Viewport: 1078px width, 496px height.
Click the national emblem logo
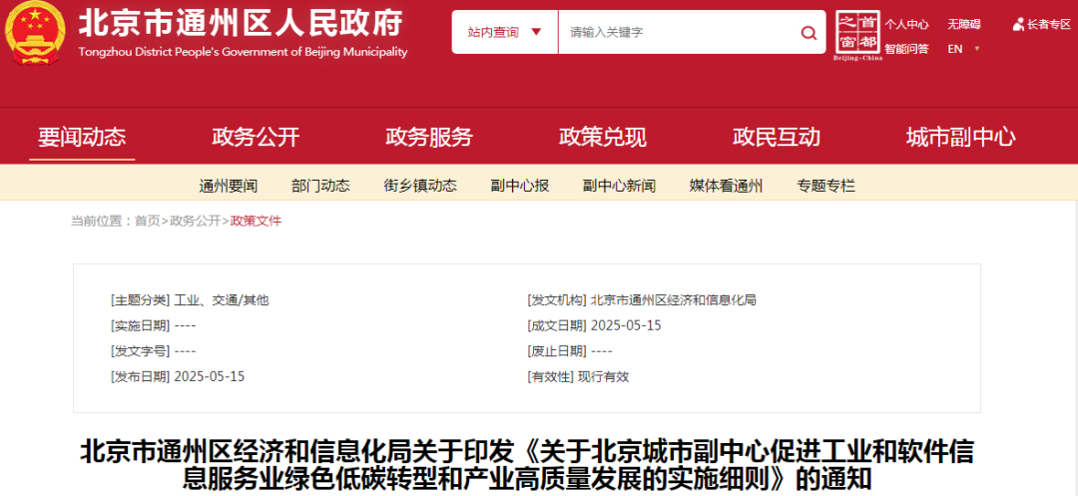[34, 32]
